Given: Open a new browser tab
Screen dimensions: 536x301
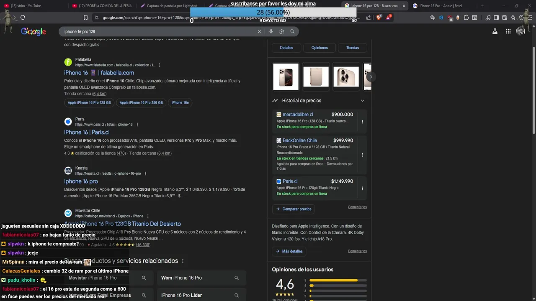Looking at the screenshot, I should point(482,6).
